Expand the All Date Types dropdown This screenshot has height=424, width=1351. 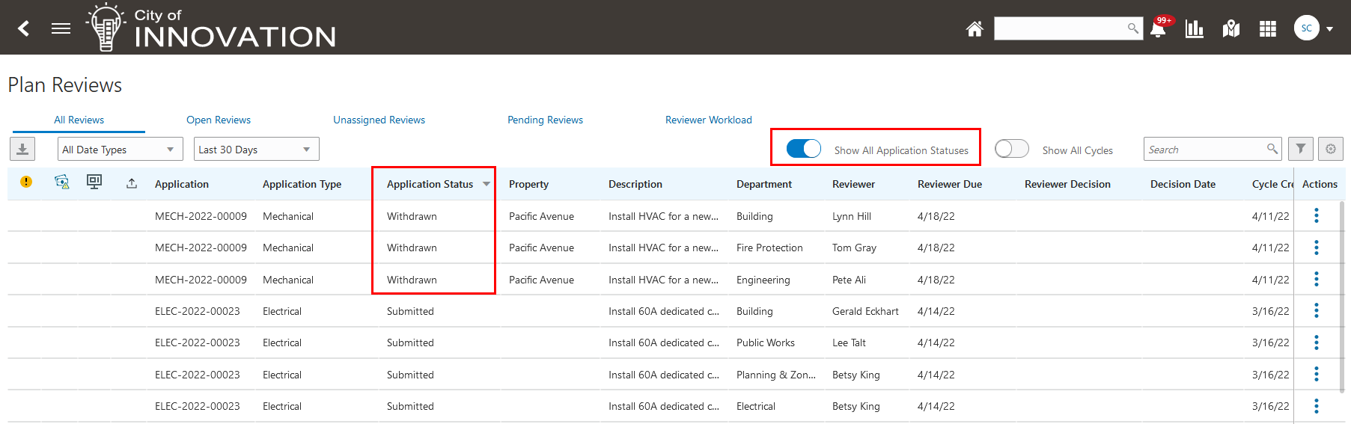120,150
